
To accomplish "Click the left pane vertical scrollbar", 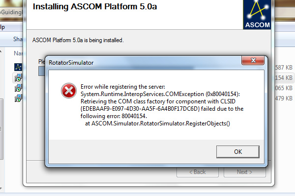I will point(1,129).
